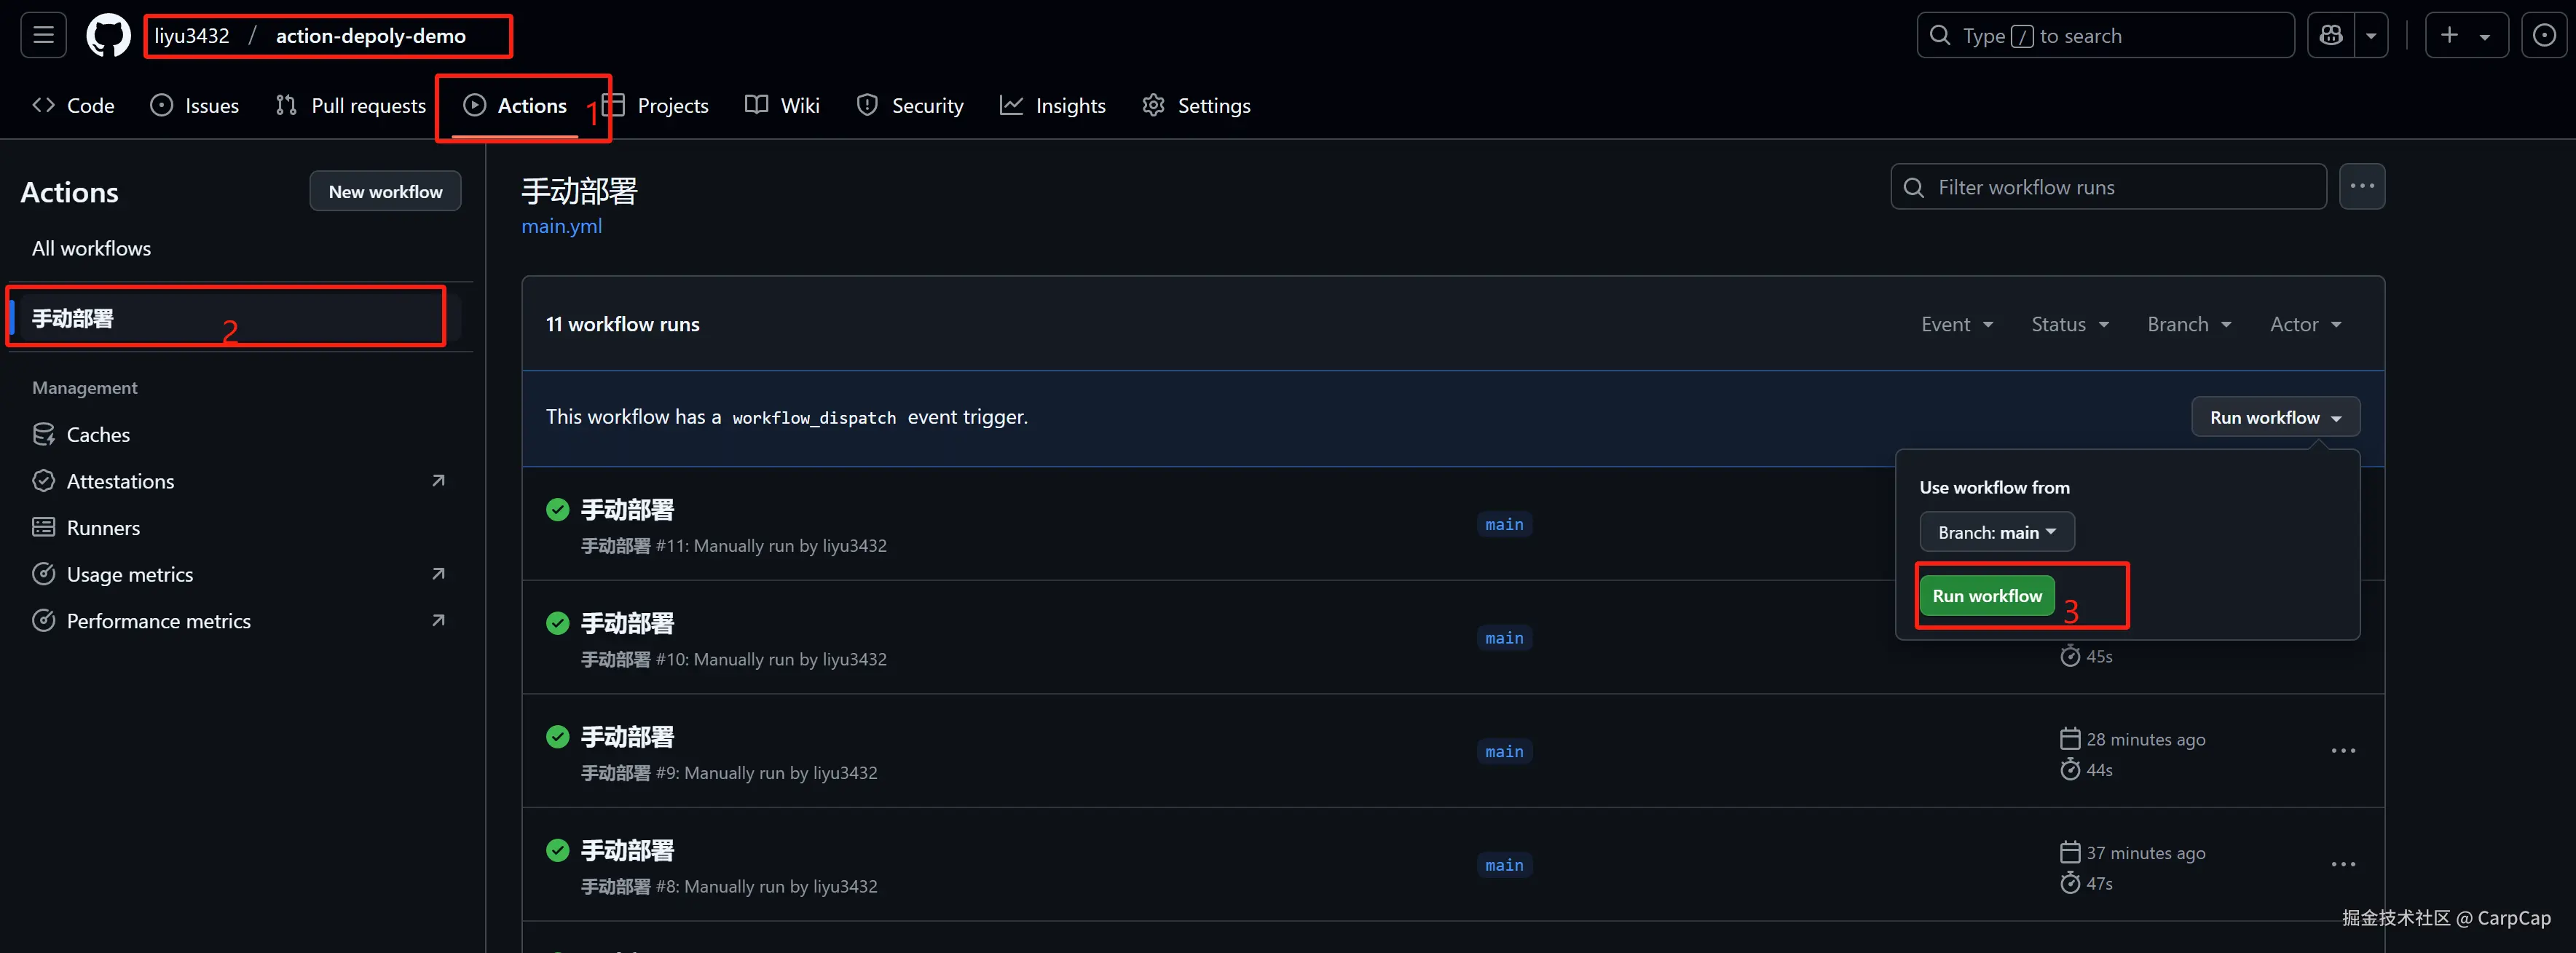Select Caches under Management
Image resolution: width=2576 pixels, height=953 pixels.
coord(98,435)
